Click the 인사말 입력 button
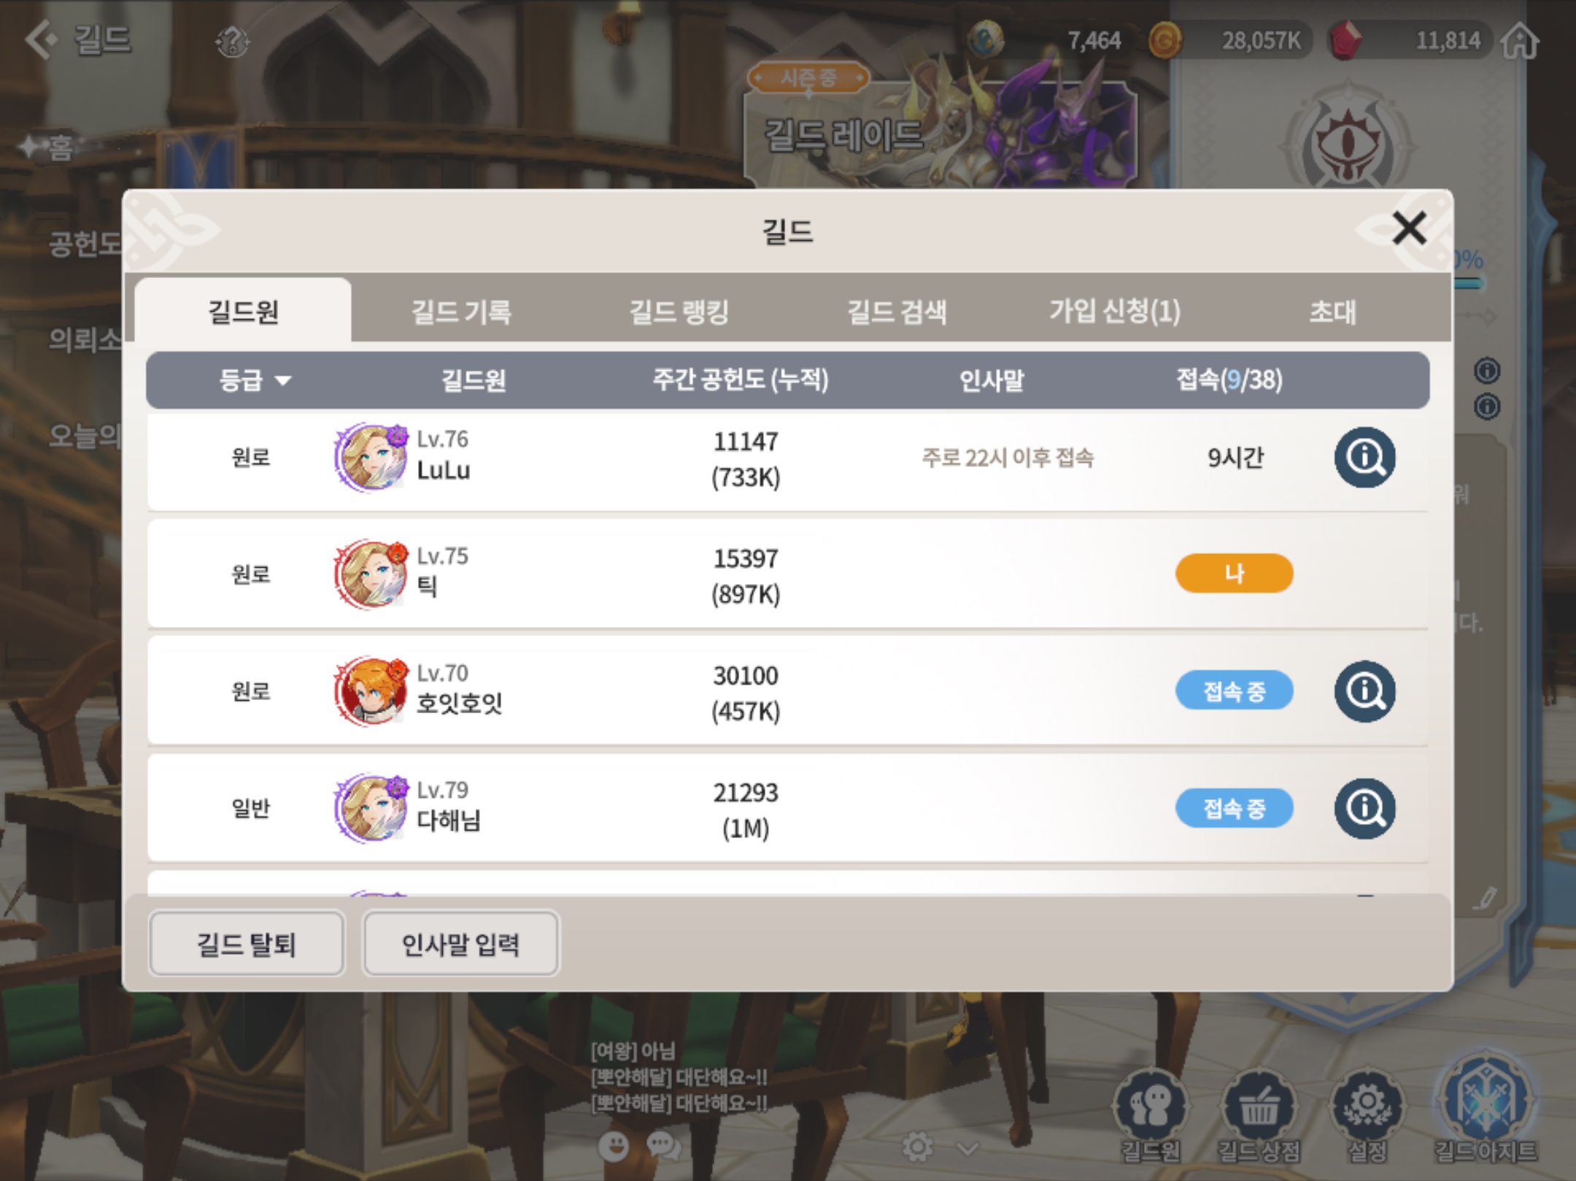Image resolution: width=1576 pixels, height=1181 pixels. (461, 944)
